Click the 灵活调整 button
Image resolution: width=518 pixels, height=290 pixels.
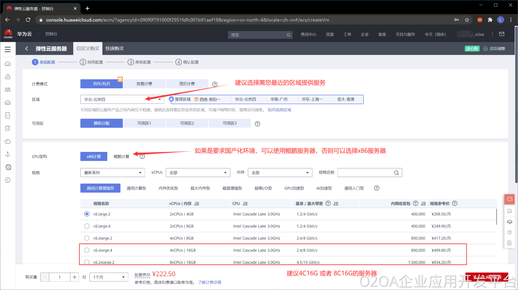pos(494,49)
